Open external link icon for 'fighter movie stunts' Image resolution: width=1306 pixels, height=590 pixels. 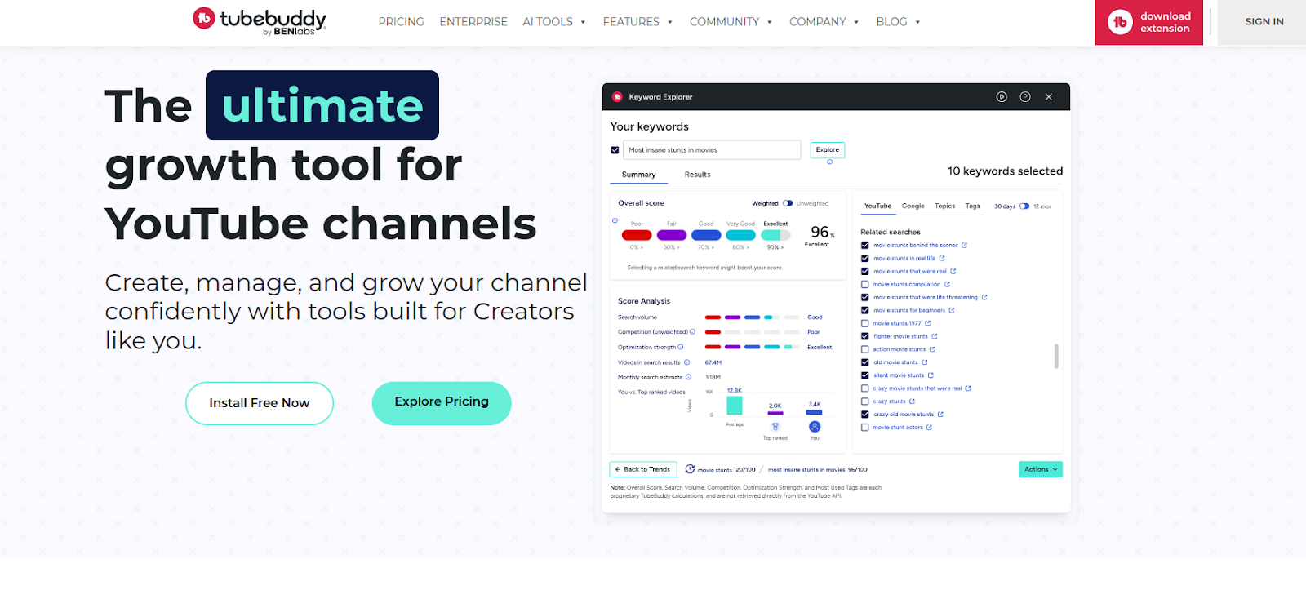click(x=935, y=336)
